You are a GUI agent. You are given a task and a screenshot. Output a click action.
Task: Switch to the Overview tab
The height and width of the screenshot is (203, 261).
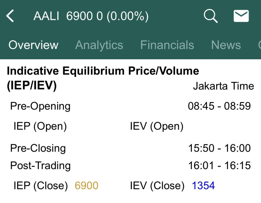coord(33,45)
